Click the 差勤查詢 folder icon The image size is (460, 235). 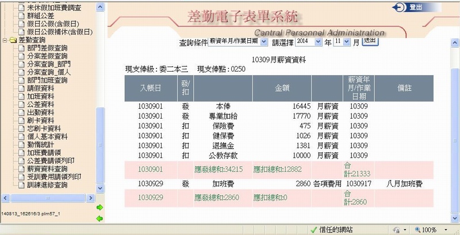[13, 40]
